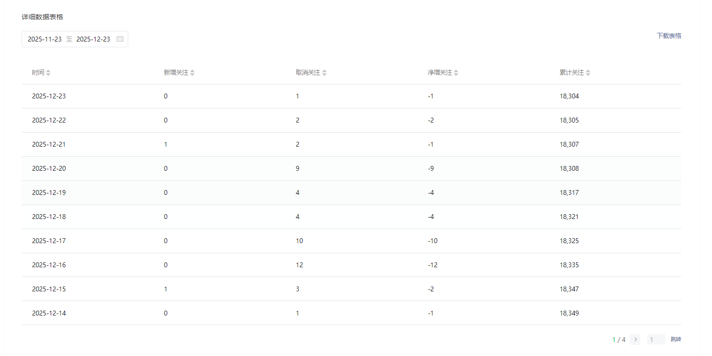Click the 跳转 page jump button
Viewport: 712px width, 356px height.
point(676,340)
